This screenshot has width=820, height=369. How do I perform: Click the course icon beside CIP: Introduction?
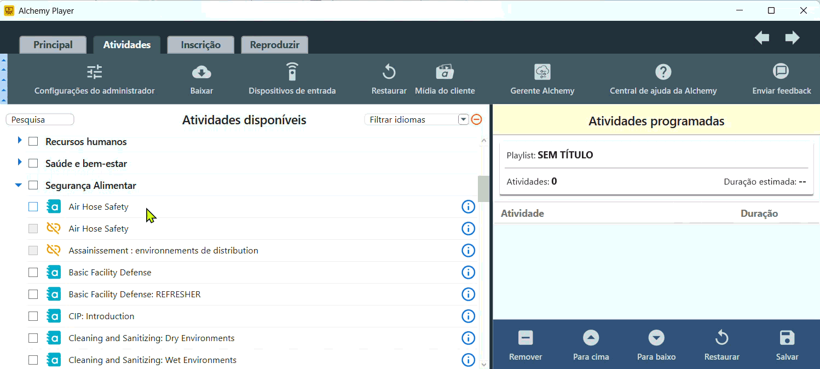(x=53, y=316)
